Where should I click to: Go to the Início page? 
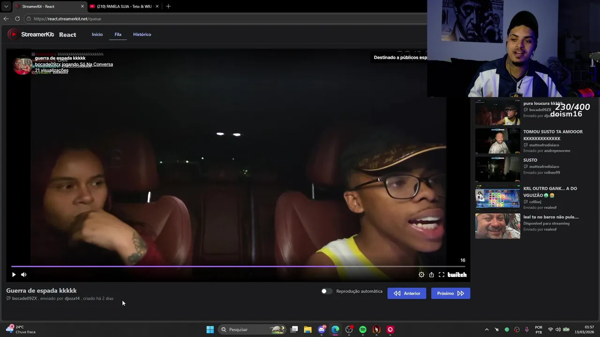coord(97,34)
